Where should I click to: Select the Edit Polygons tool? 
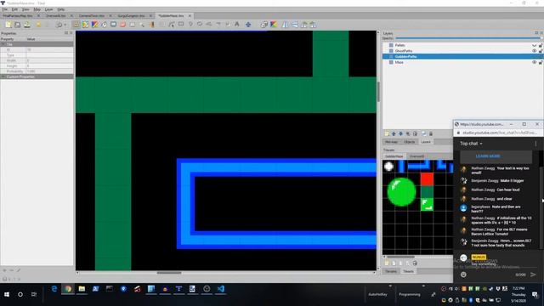point(172,25)
